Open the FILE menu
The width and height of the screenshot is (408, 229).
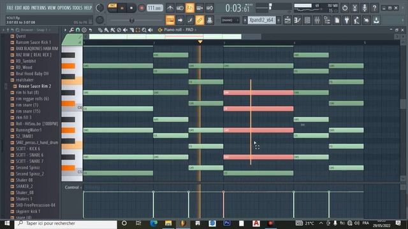(10, 8)
